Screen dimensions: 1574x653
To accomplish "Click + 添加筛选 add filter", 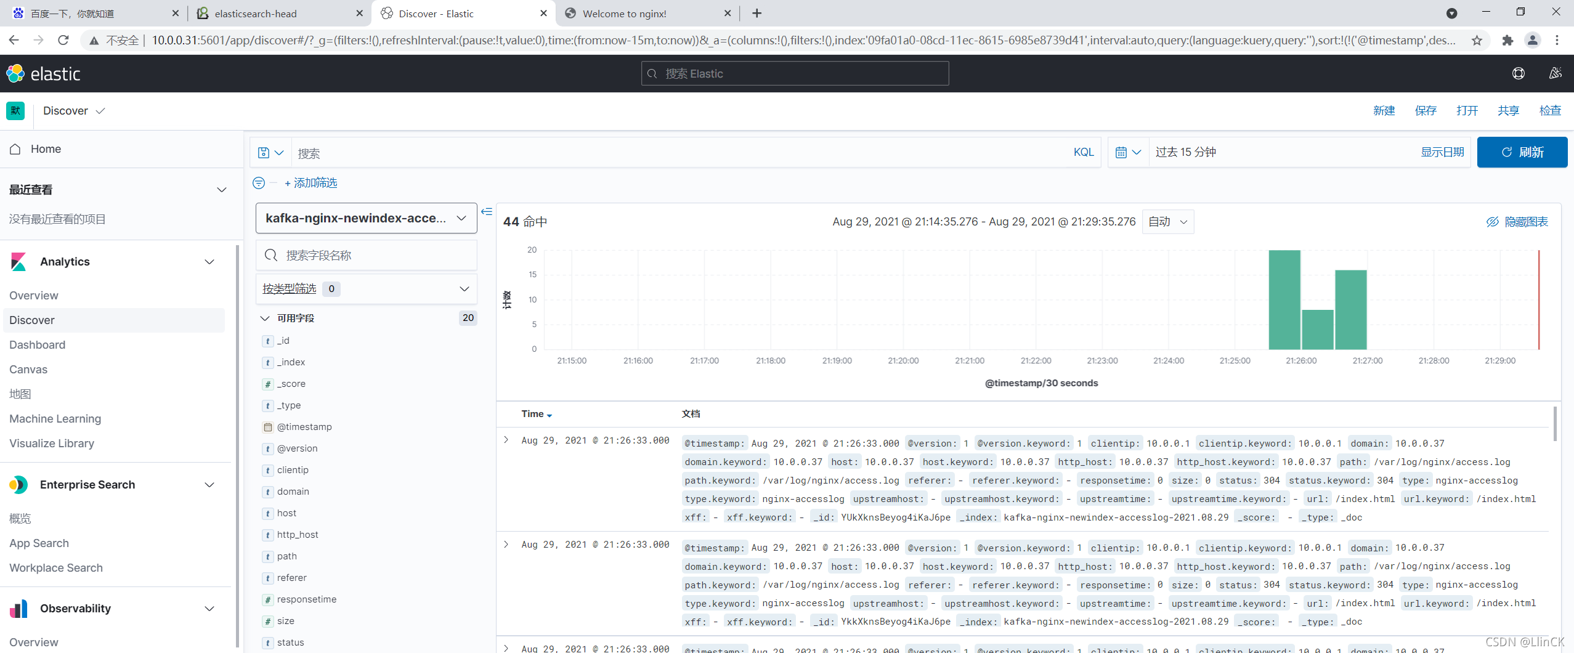I will pos(311,183).
